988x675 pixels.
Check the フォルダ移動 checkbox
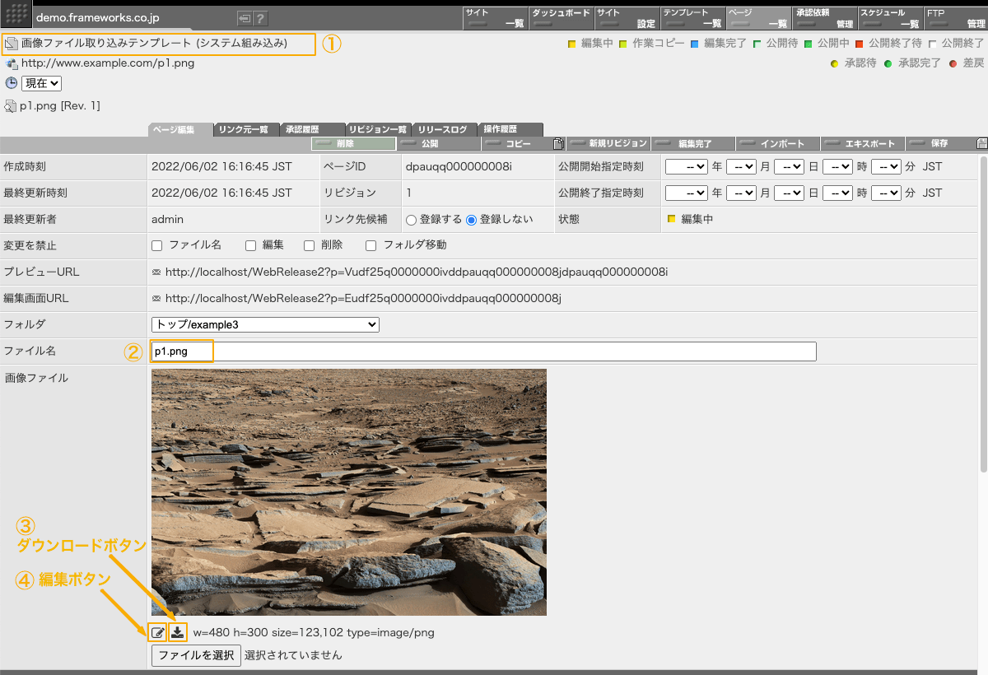(x=371, y=245)
